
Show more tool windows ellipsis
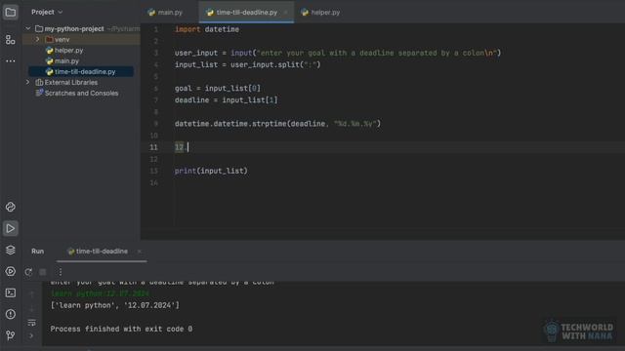(11, 61)
